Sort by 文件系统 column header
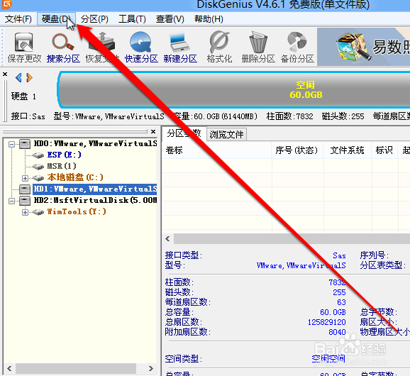This screenshot has height=376, width=410. (348, 150)
